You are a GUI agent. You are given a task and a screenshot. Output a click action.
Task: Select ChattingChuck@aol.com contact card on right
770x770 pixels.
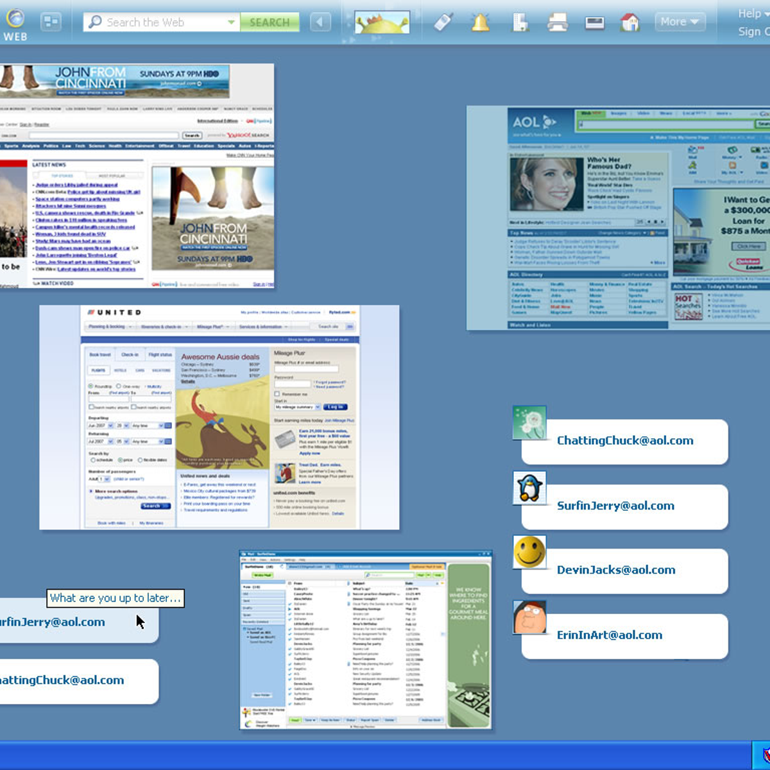pos(625,441)
